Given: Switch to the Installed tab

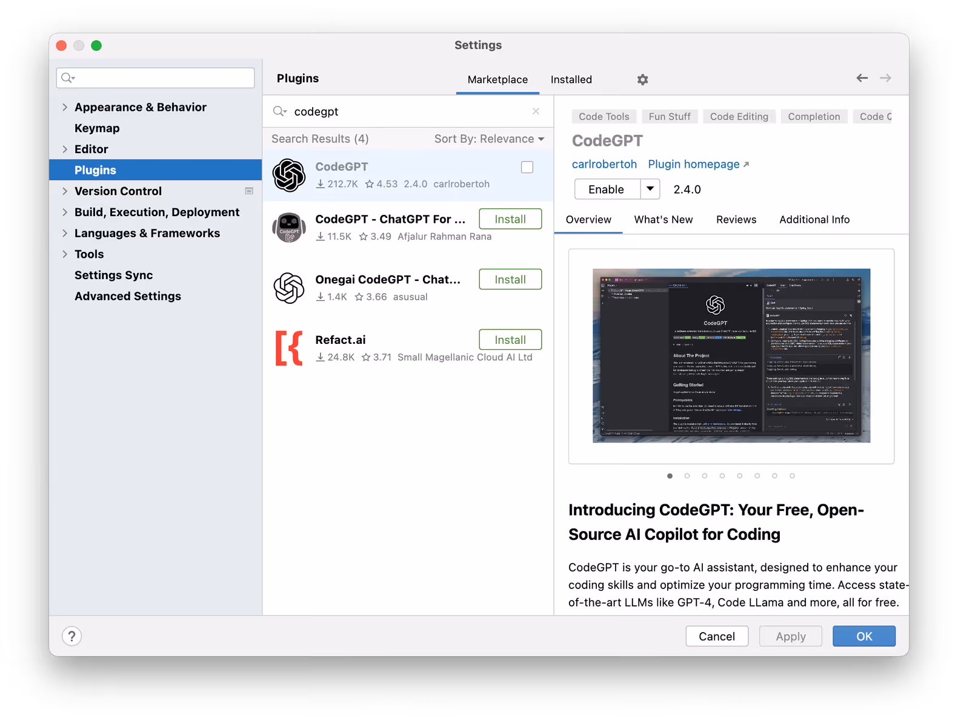Looking at the screenshot, I should 571,79.
